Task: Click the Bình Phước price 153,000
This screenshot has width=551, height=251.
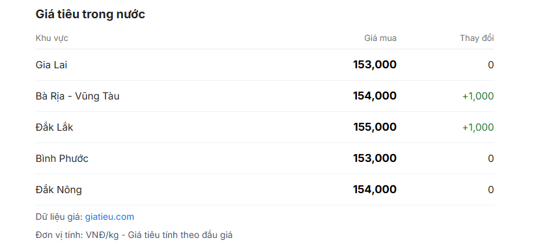Action: coord(375,158)
